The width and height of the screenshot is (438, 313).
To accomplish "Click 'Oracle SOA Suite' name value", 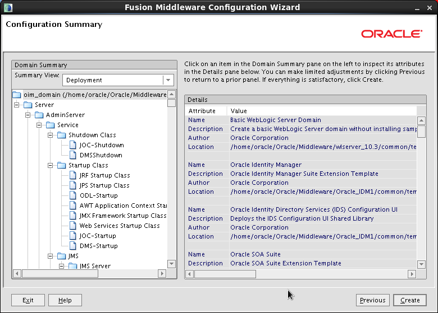I will coord(255,254).
